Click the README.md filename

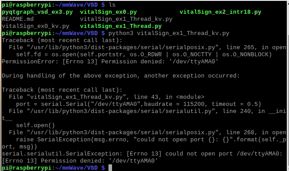18,19
